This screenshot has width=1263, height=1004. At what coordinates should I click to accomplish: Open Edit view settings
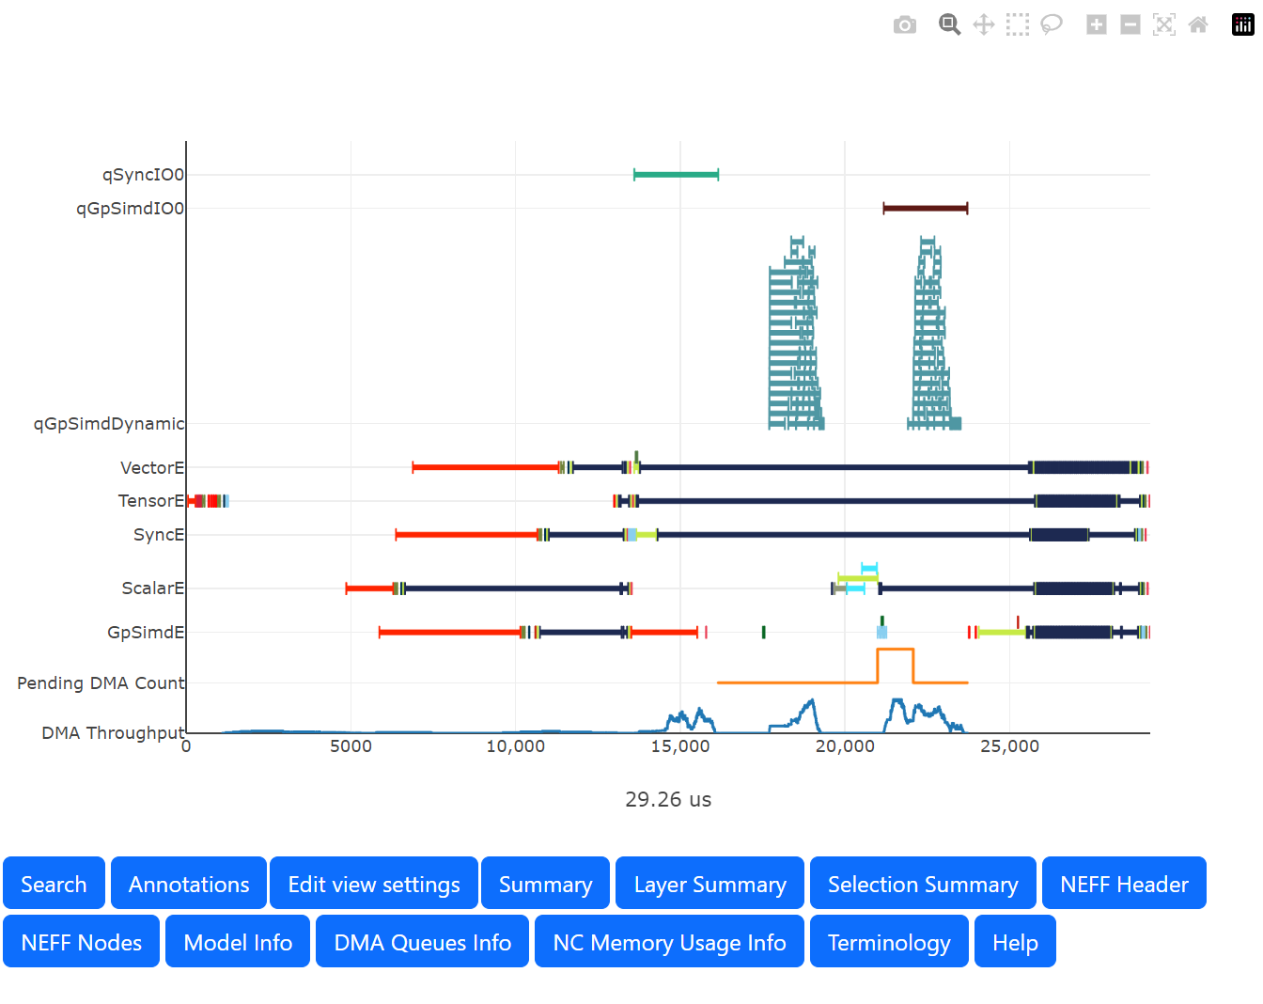click(x=373, y=884)
